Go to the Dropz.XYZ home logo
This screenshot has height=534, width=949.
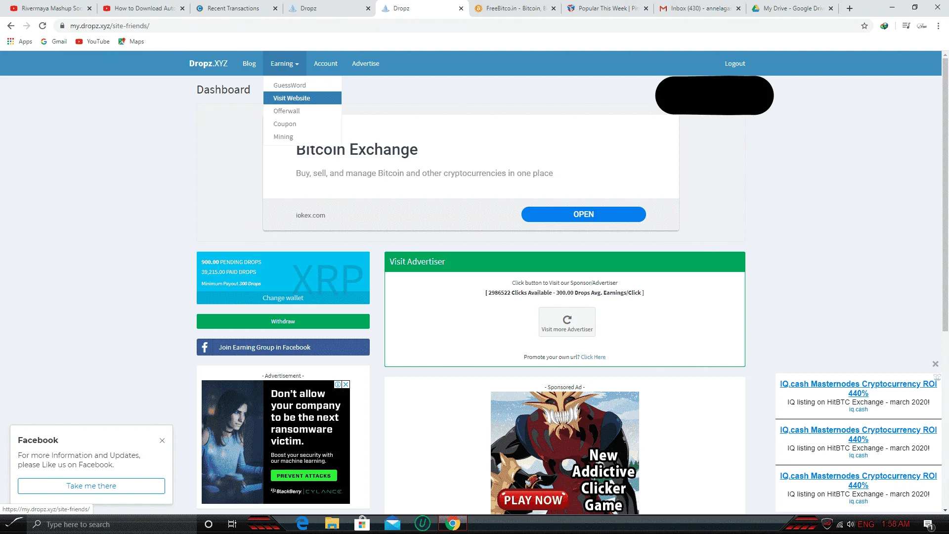point(208,63)
